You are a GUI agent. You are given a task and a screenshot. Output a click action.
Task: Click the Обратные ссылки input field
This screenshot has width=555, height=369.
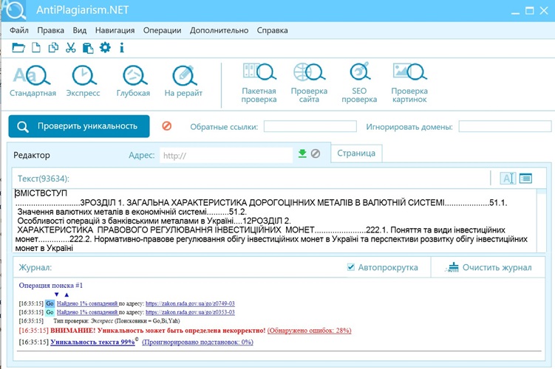[310, 126]
